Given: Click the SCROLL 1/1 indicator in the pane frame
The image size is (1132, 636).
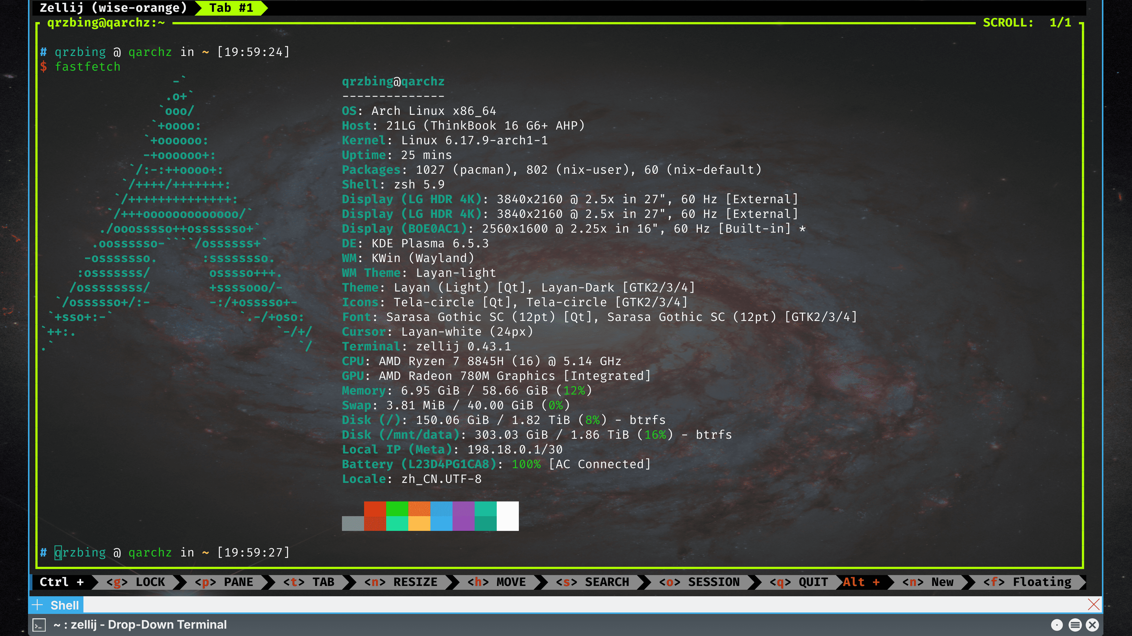Looking at the screenshot, I should tap(1026, 22).
